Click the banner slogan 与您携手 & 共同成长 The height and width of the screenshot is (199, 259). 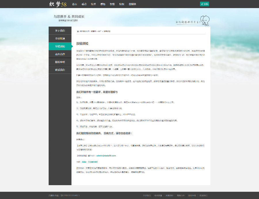click(69, 16)
